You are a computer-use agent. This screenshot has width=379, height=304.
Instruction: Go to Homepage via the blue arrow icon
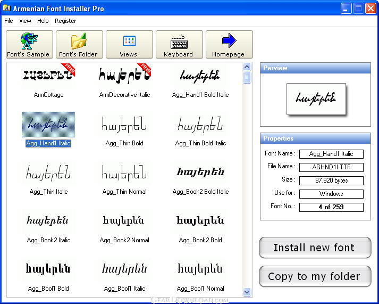pyautogui.click(x=229, y=40)
